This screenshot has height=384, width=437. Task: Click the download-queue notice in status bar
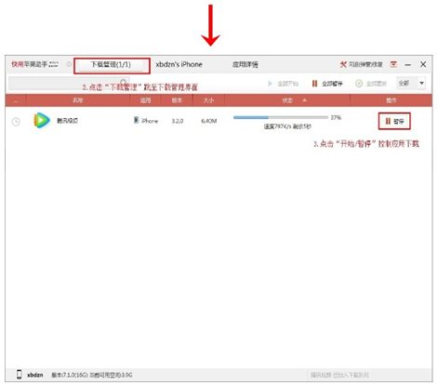point(339,376)
